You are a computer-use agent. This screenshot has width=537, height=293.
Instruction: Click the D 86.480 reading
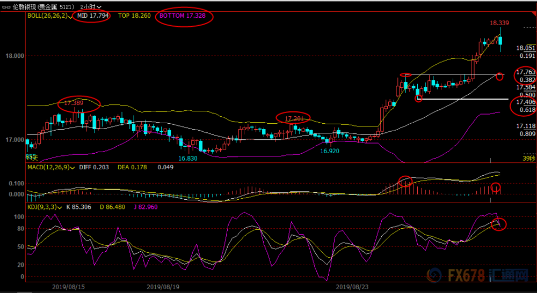[x=112, y=207]
